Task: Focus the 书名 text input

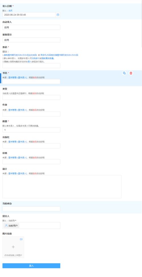Action: 31,82
